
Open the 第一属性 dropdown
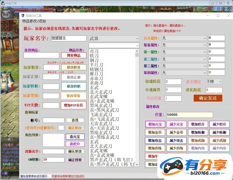(184, 52)
